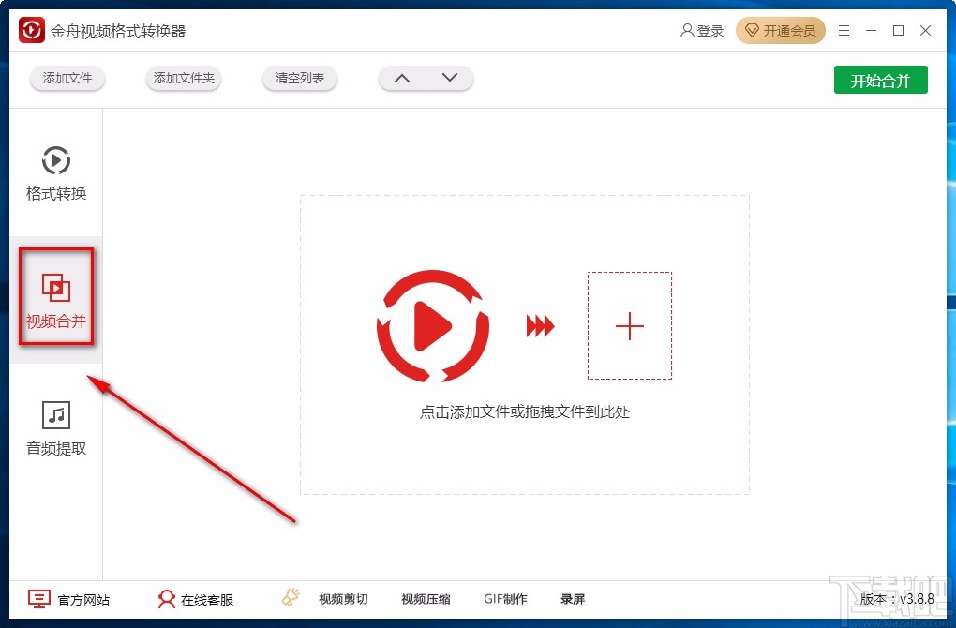Switch to 音频提取 (audio extraction) mode
This screenshot has width=956, height=628.
tap(55, 425)
